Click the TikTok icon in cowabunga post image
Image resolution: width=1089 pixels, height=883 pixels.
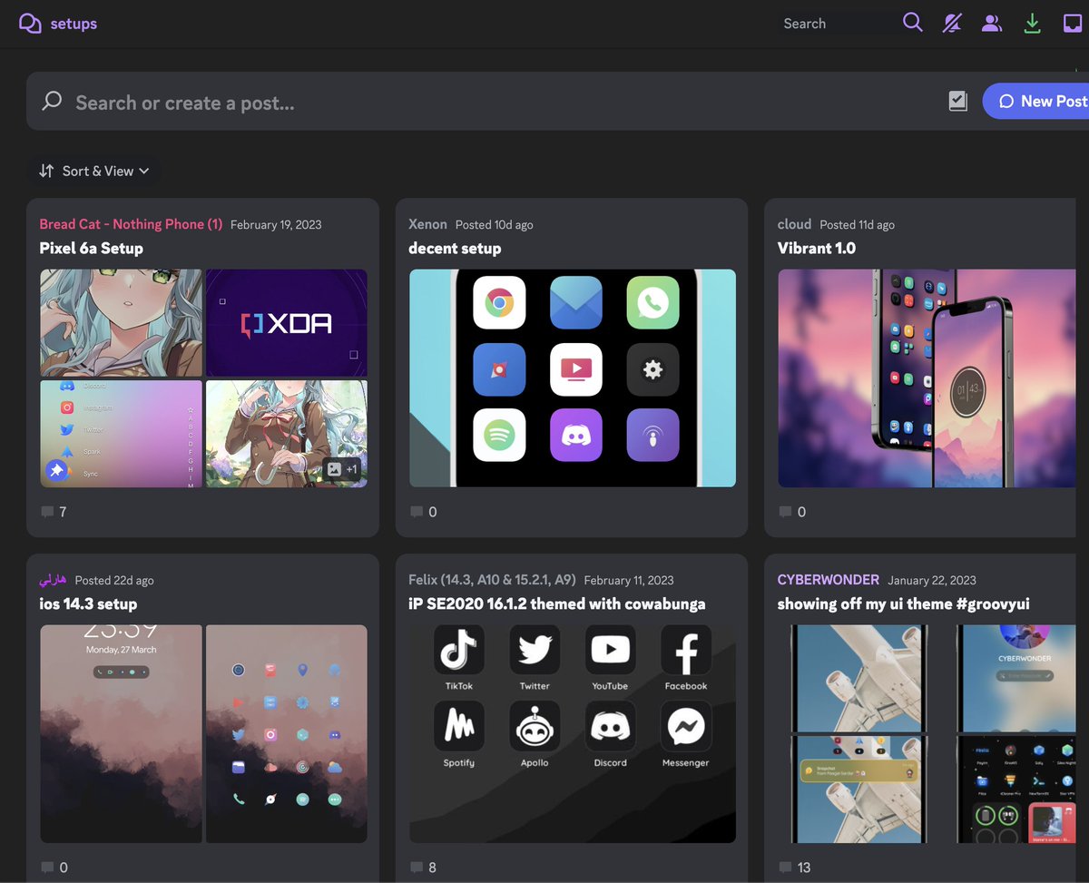click(x=459, y=650)
